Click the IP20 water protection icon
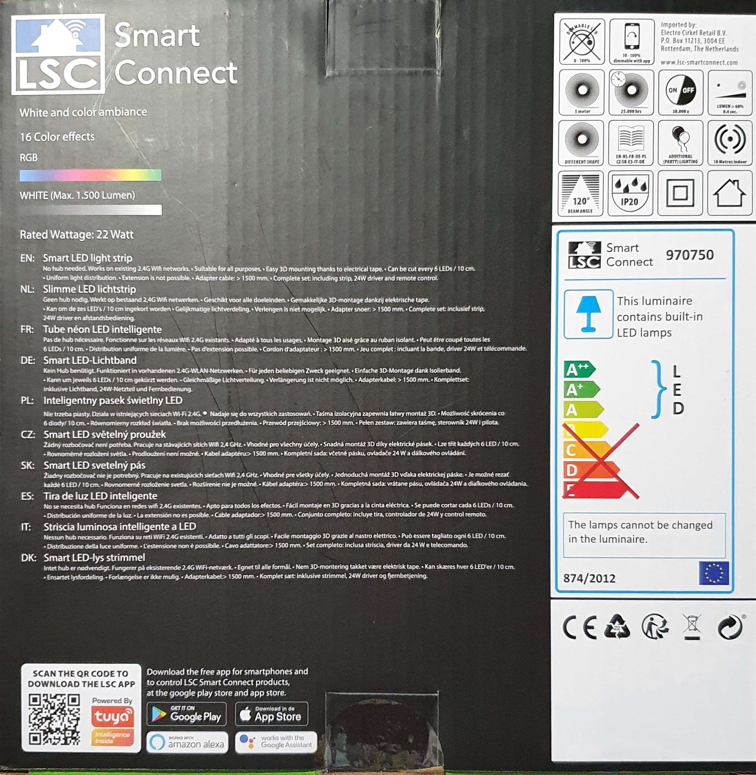This screenshot has height=775, width=756. point(630,193)
